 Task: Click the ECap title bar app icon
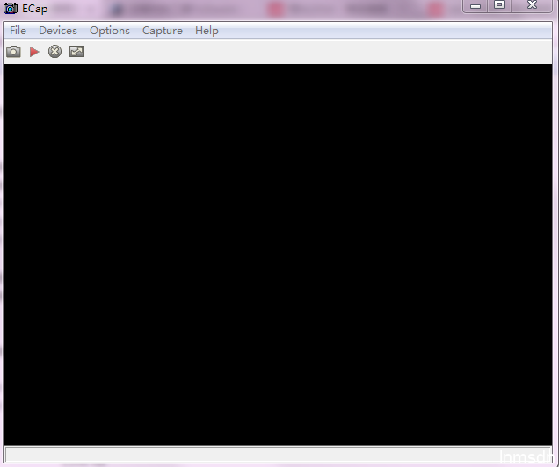(x=11, y=8)
